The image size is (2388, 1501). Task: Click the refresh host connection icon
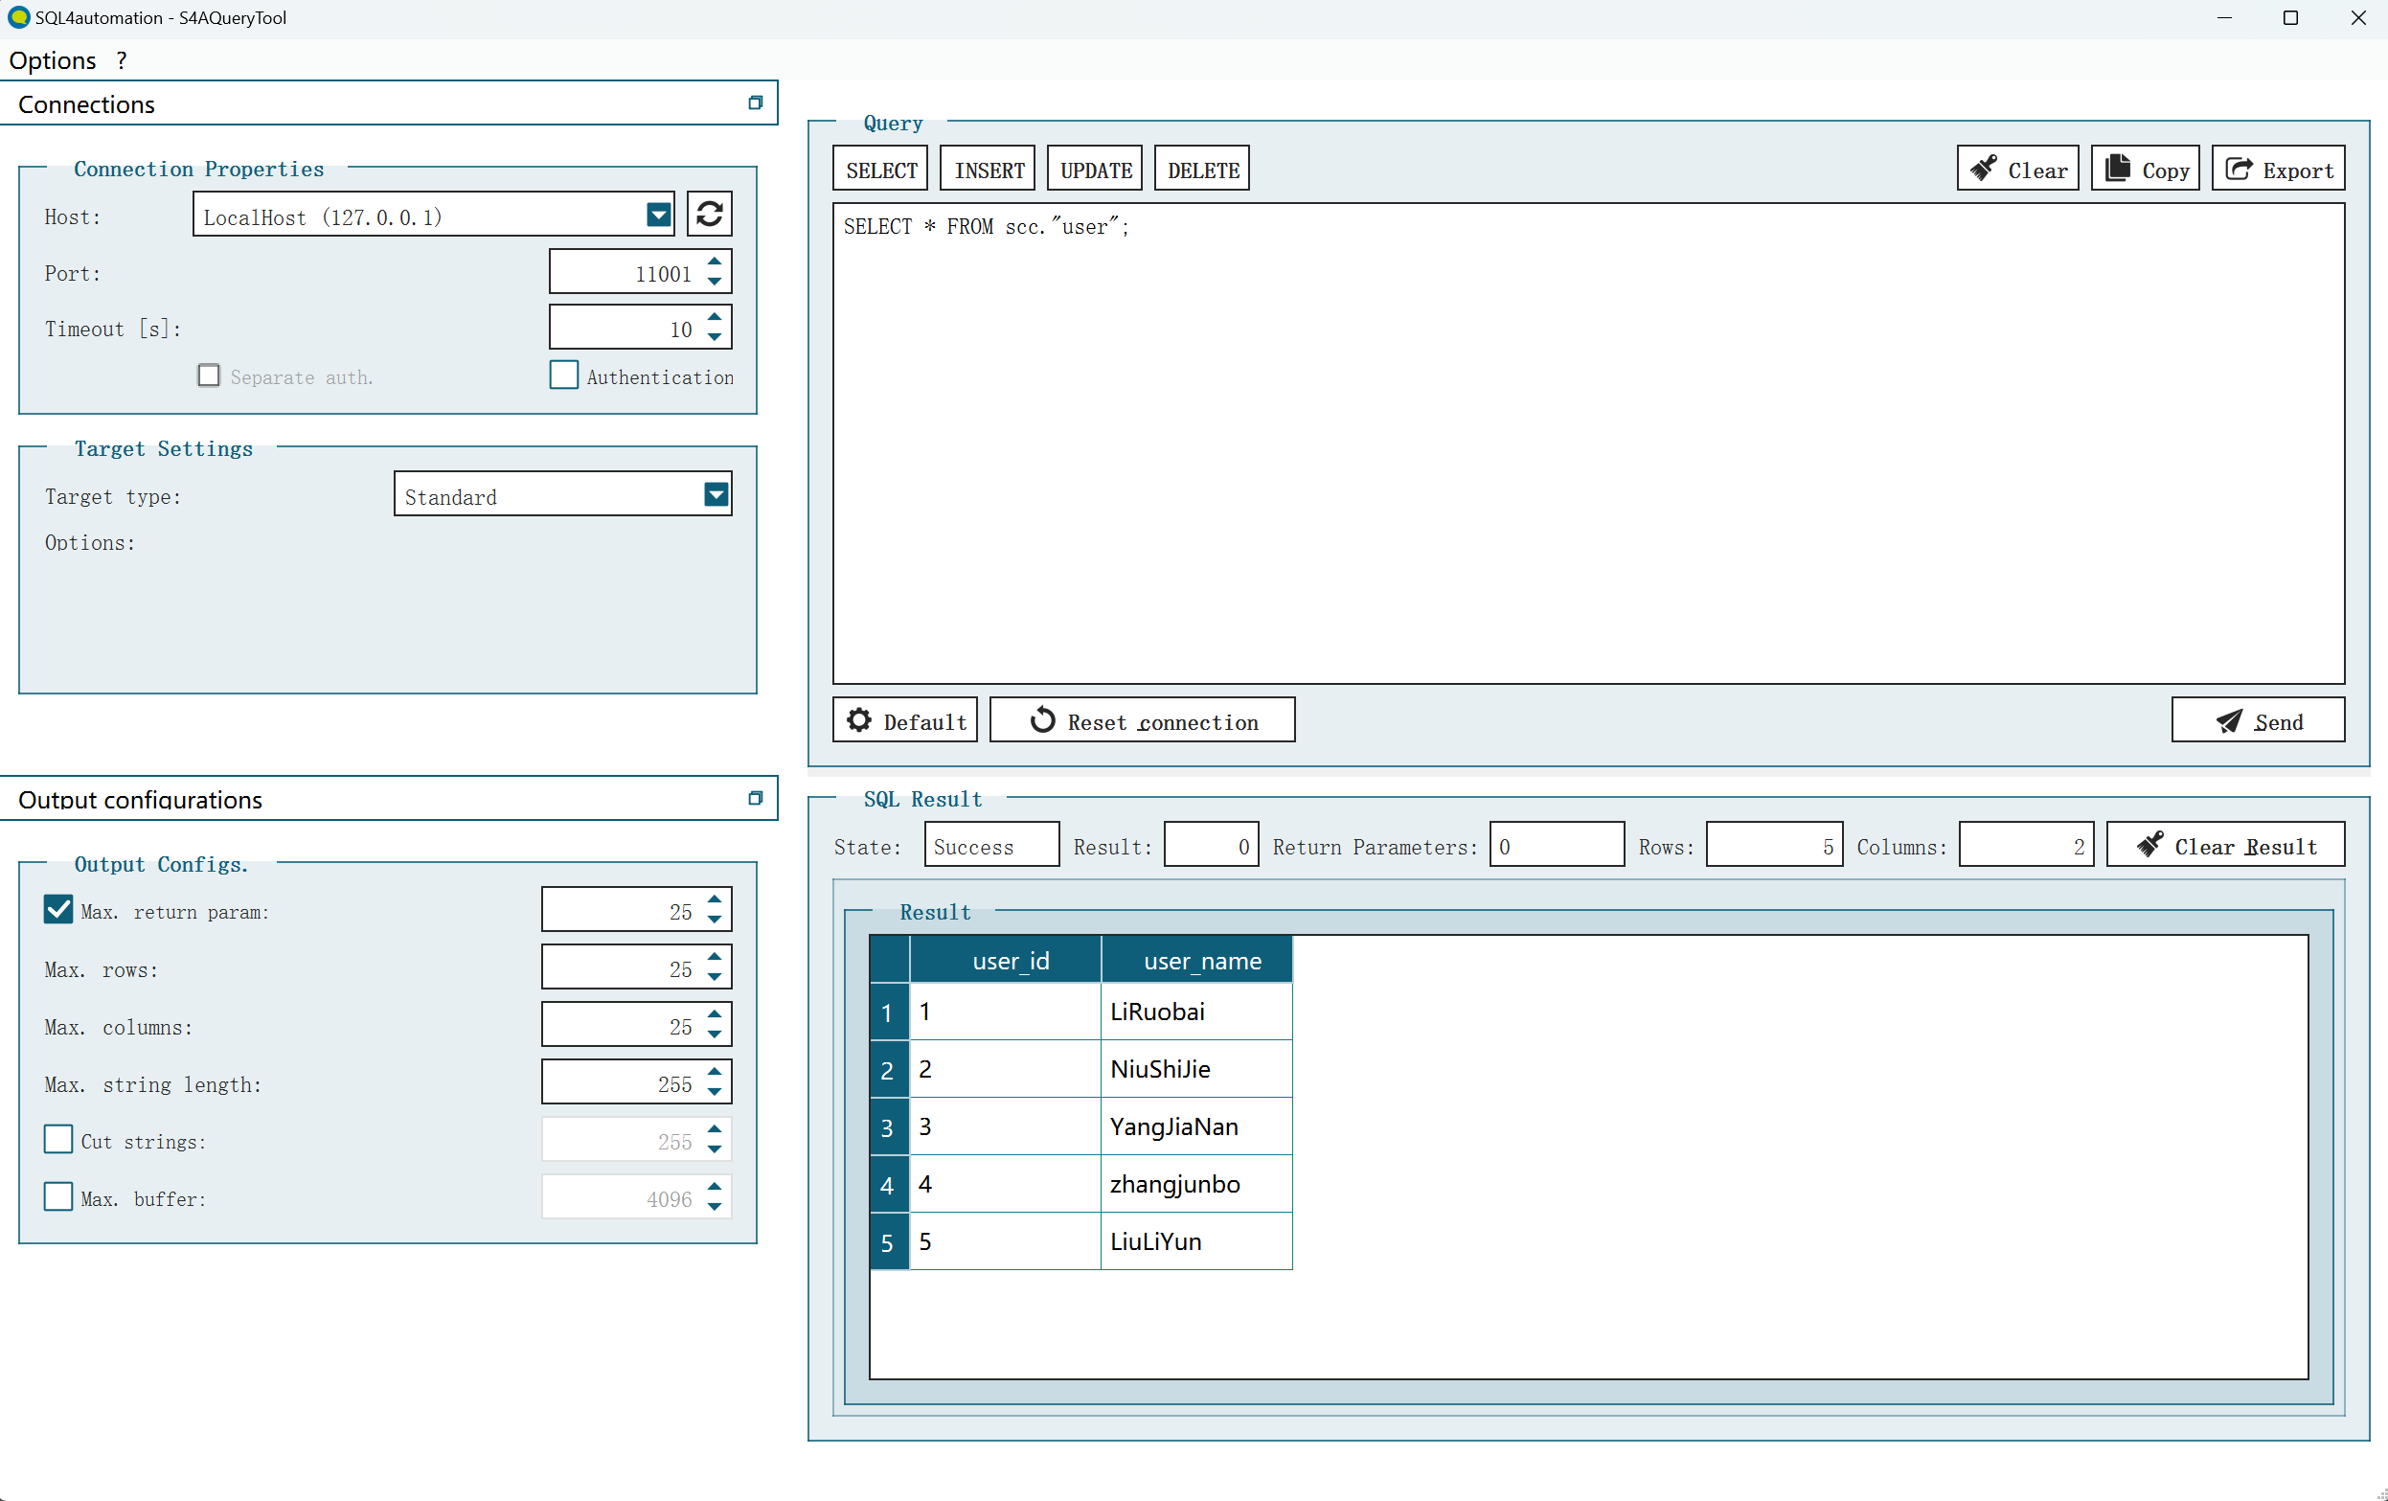(709, 215)
